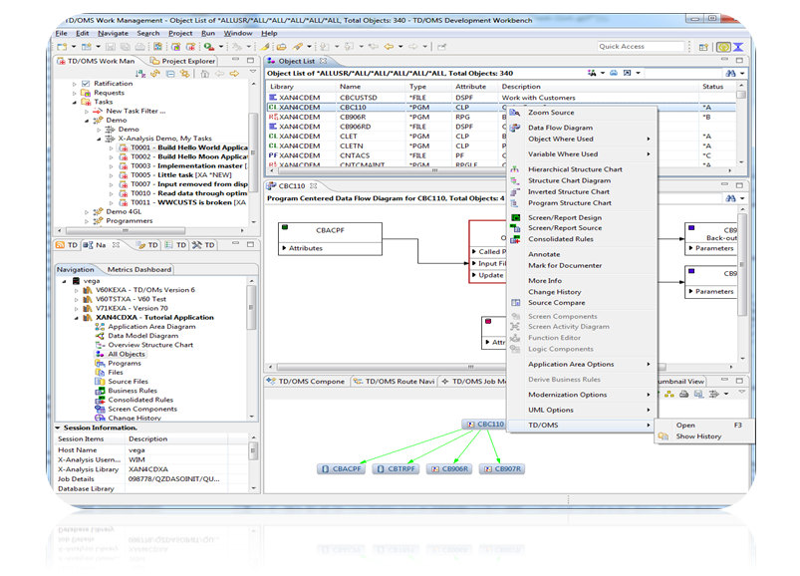Viewport: 800px width, 576px height.
Task: Open the Project menu
Action: (x=180, y=33)
